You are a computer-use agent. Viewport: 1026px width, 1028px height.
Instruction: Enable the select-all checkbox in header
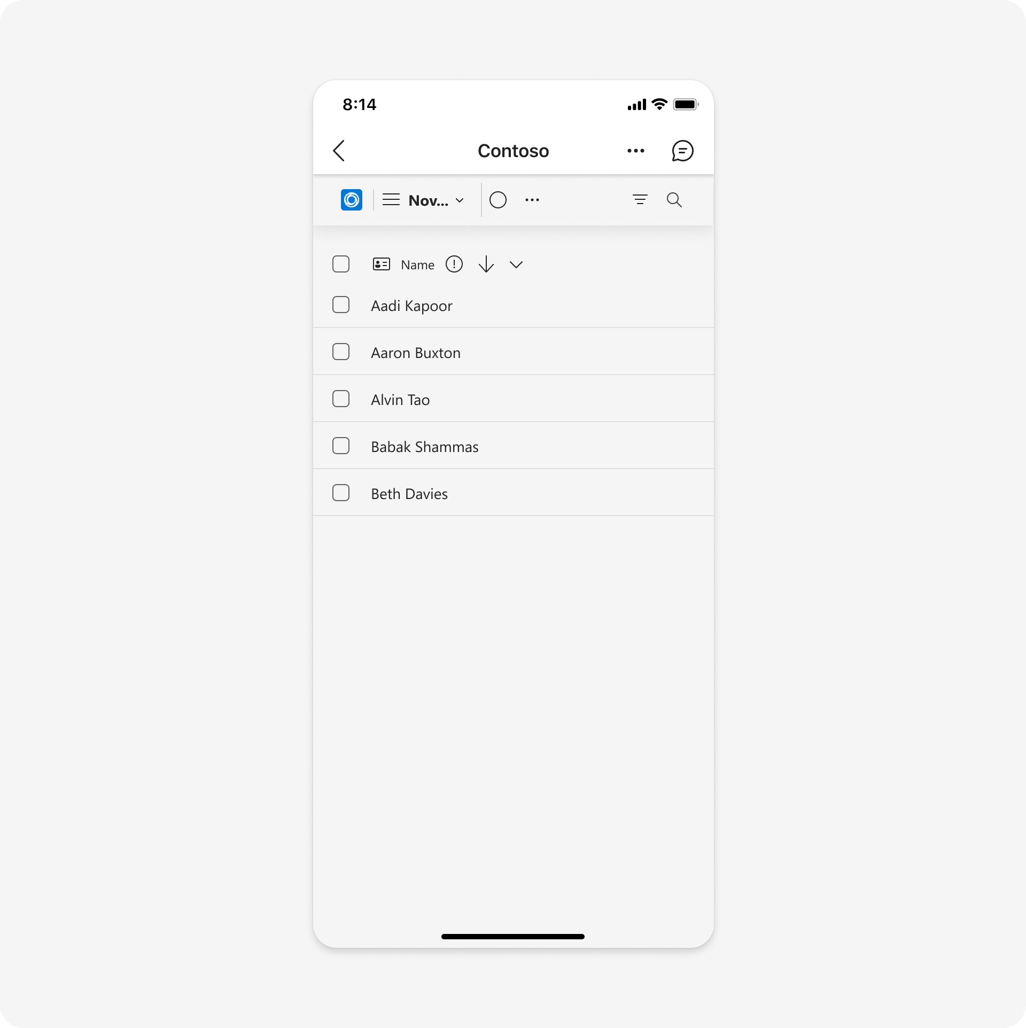[341, 264]
